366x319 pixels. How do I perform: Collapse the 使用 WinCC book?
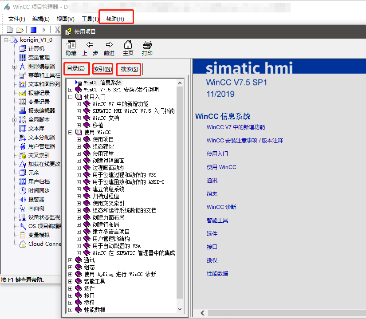coord(70,133)
